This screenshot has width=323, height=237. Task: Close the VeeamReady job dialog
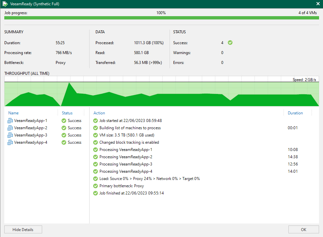pyautogui.click(x=318, y=4)
